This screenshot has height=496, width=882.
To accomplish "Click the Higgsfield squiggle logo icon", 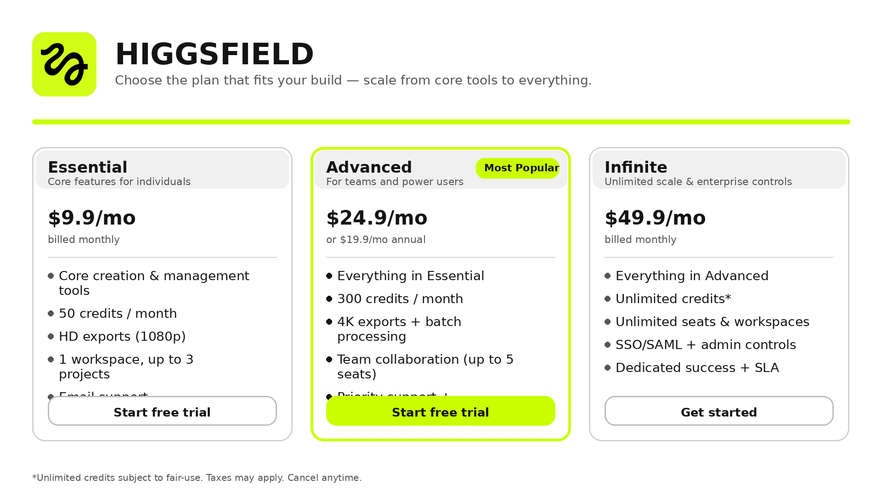I will tap(64, 64).
